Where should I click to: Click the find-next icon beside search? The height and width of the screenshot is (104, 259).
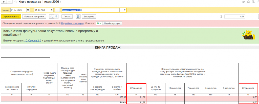pos(56,16)
